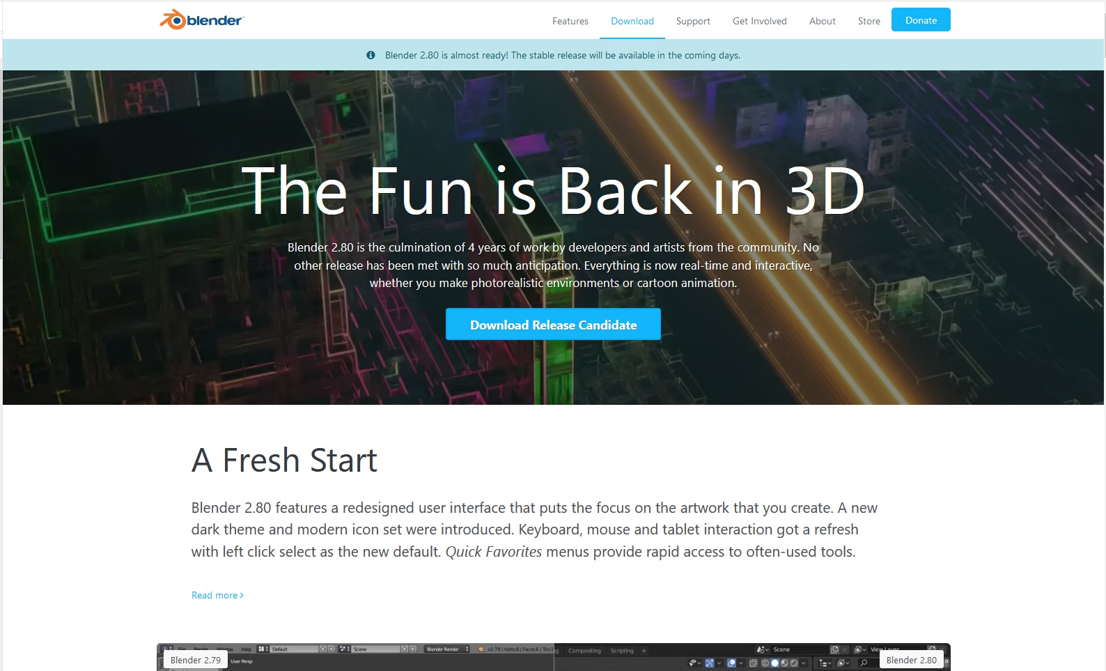Click the delete scene X in Blender 2.79 image

pyautogui.click(x=412, y=649)
